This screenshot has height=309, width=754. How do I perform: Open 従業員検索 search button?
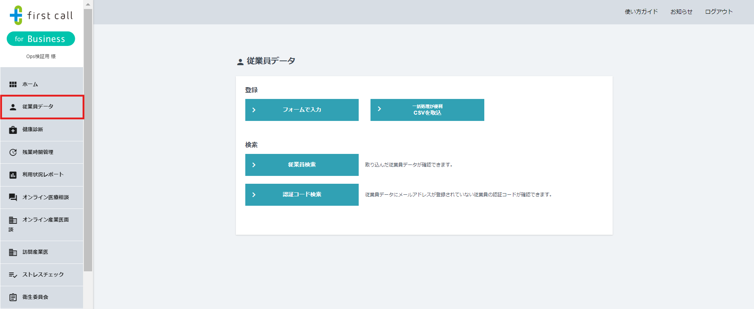[302, 165]
